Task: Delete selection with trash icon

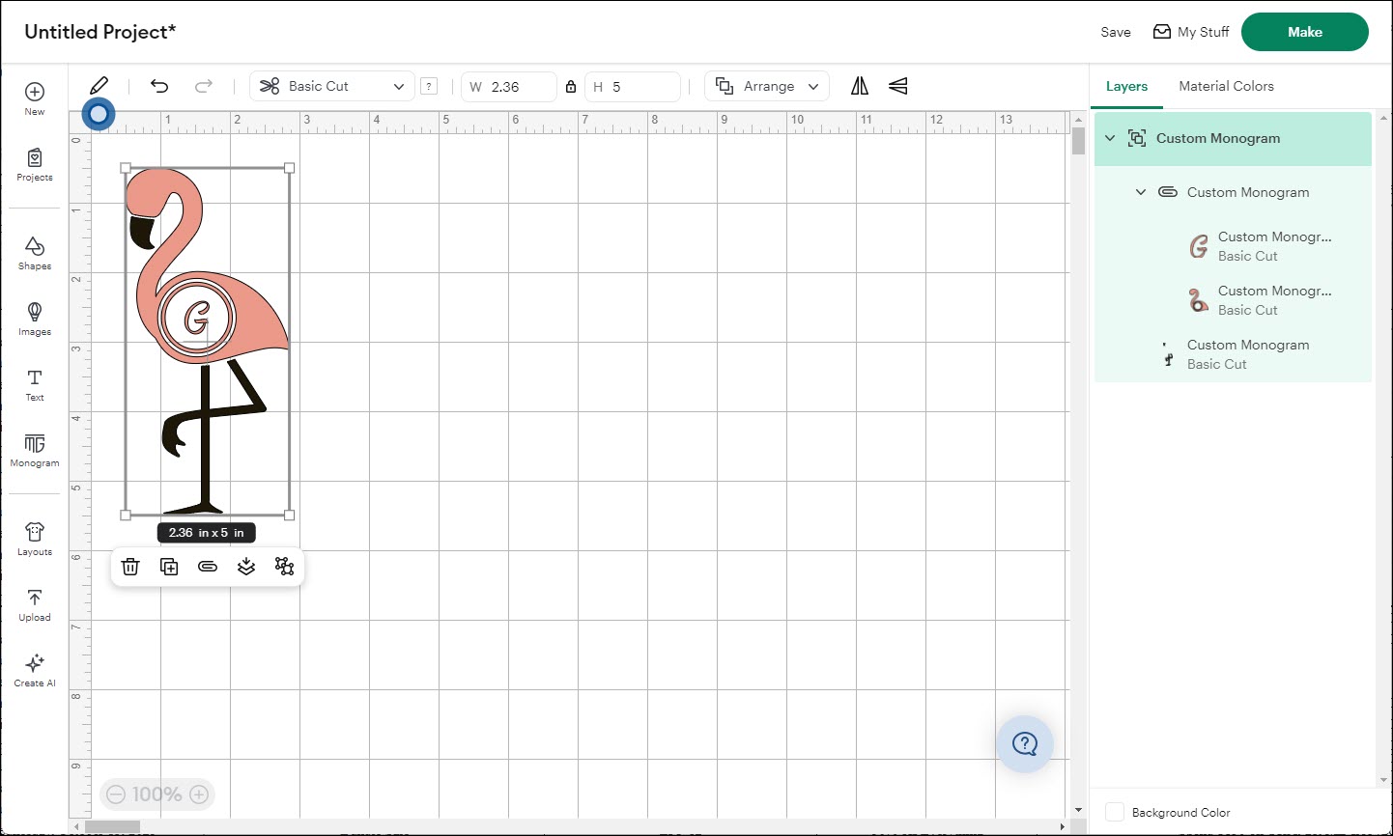Action: point(130,567)
